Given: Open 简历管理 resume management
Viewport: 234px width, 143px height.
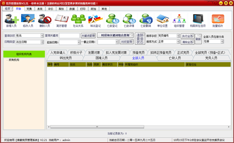Looking at the screenshot, I should point(61,21).
